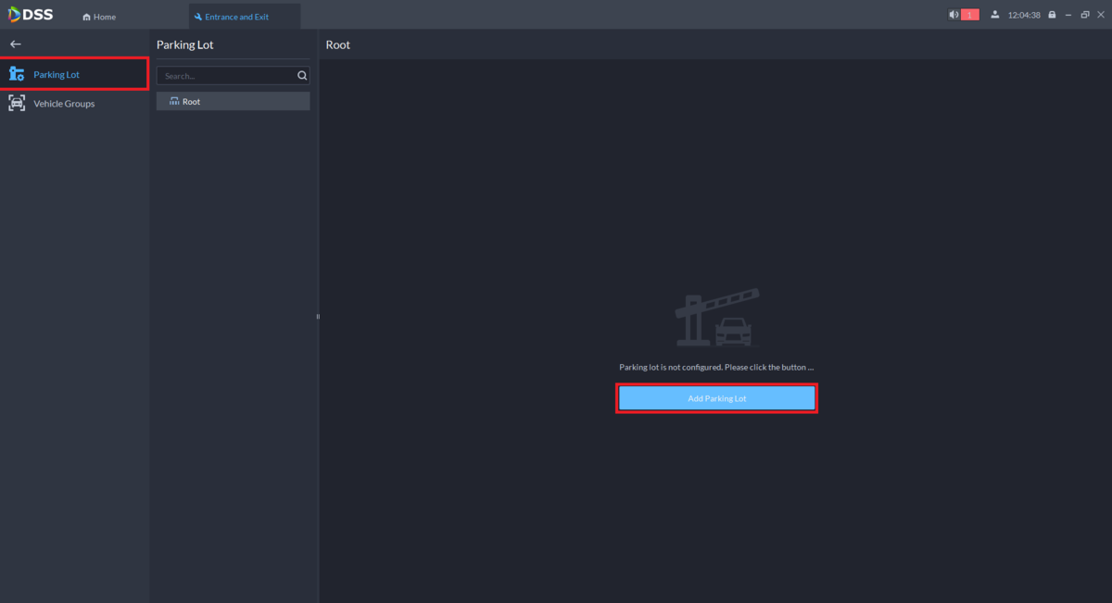This screenshot has width=1112, height=603.
Task: Click the Parking Lot barrier icon in sidebar
Action: [x=17, y=74]
